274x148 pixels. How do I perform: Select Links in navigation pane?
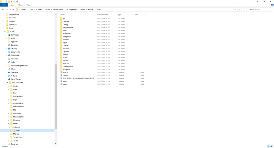coord(13,62)
